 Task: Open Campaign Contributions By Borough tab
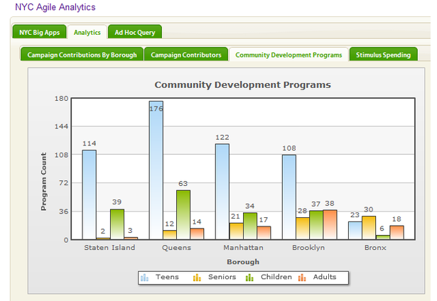[82, 54]
